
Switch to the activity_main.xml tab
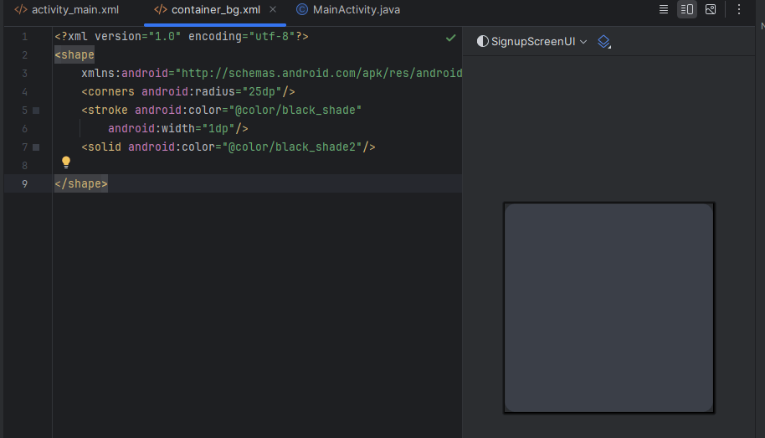pos(66,10)
